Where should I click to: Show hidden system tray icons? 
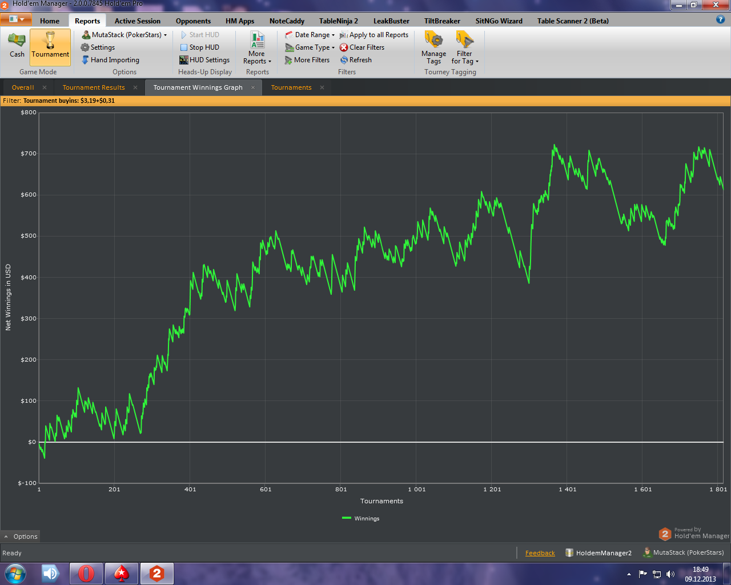(x=629, y=574)
